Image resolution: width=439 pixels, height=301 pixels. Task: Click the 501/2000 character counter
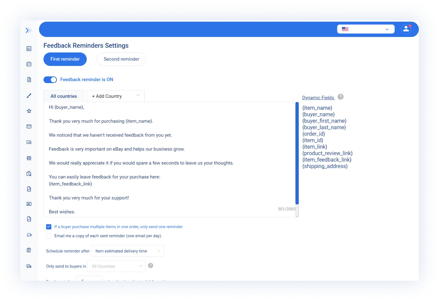pyautogui.click(x=287, y=209)
